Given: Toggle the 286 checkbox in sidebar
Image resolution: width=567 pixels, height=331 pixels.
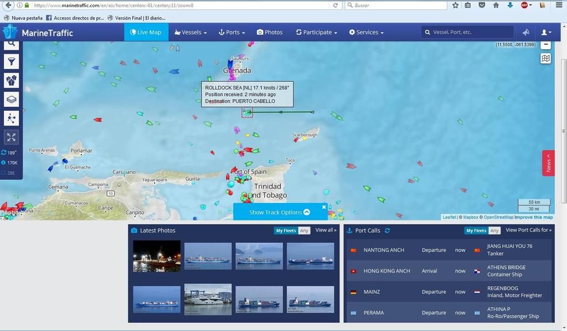Looking at the screenshot, I should click(3, 173).
